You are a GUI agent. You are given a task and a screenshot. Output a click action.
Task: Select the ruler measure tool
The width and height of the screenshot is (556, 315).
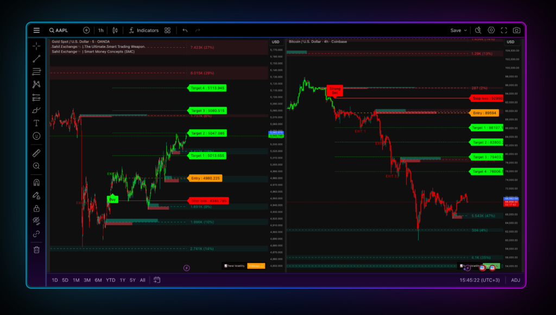(x=36, y=153)
